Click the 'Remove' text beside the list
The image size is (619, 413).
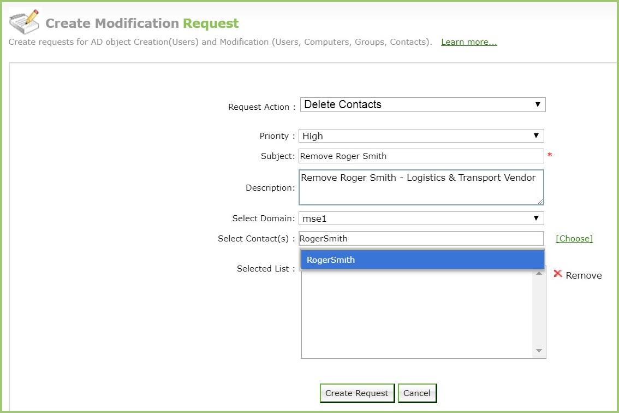click(584, 275)
